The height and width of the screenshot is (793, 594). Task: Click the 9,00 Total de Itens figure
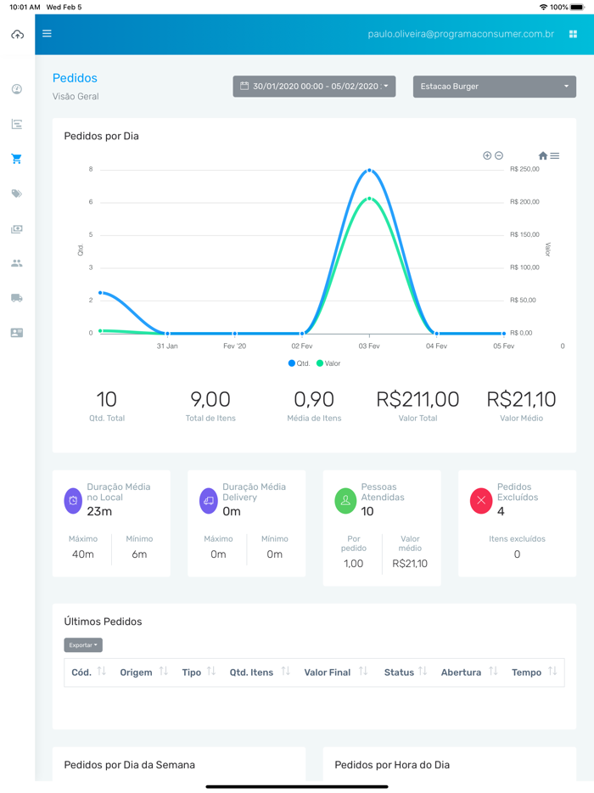tap(210, 400)
